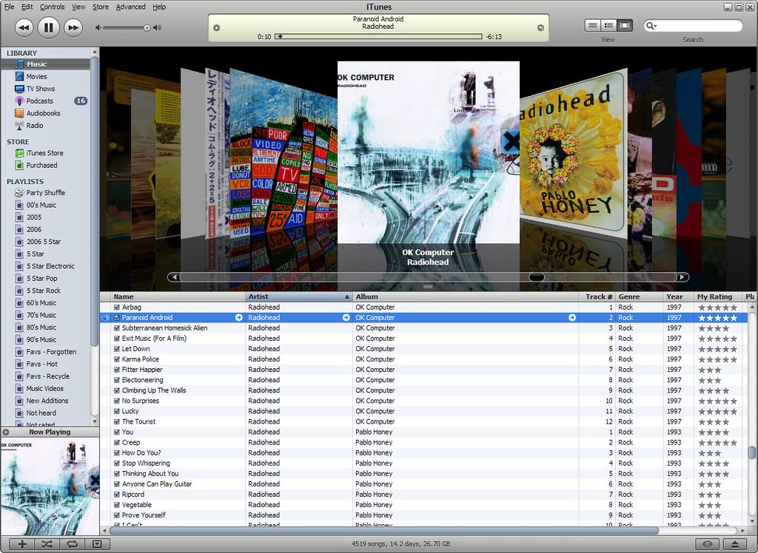Switch to grouped album view
The width and height of the screenshot is (758, 553).
(609, 26)
